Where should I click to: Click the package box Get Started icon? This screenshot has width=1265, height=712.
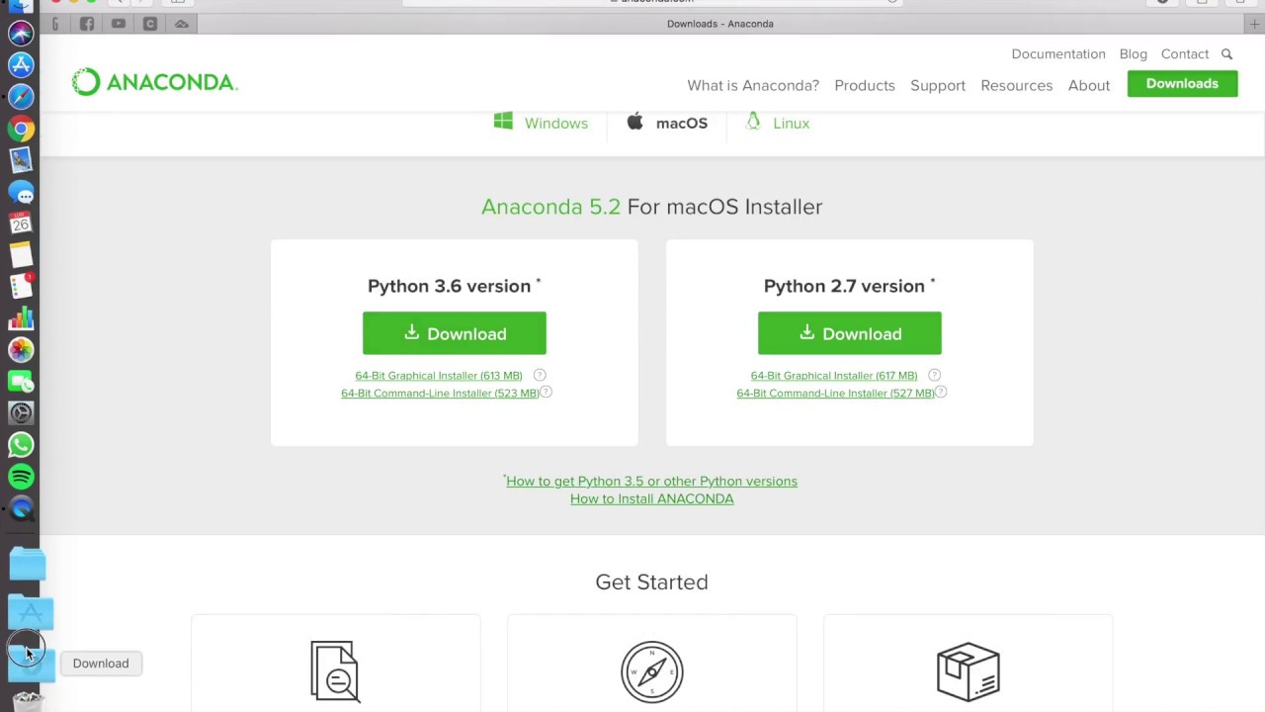tap(969, 671)
